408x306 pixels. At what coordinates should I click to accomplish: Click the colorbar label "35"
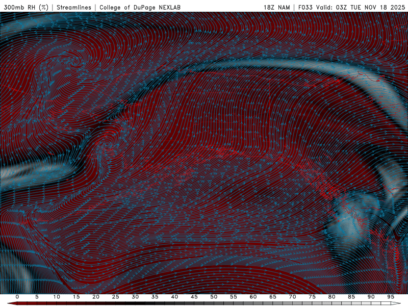(x=155, y=297)
